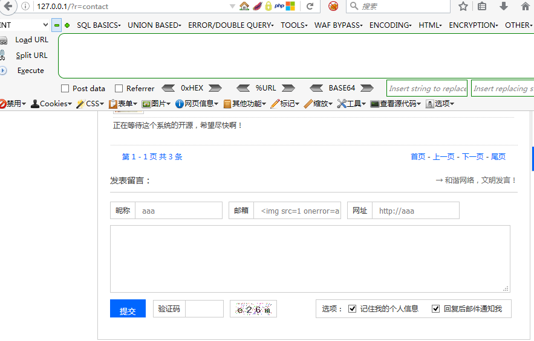This screenshot has width=534, height=341.
Task: Focus the 验证码 input field
Action: pos(204,308)
